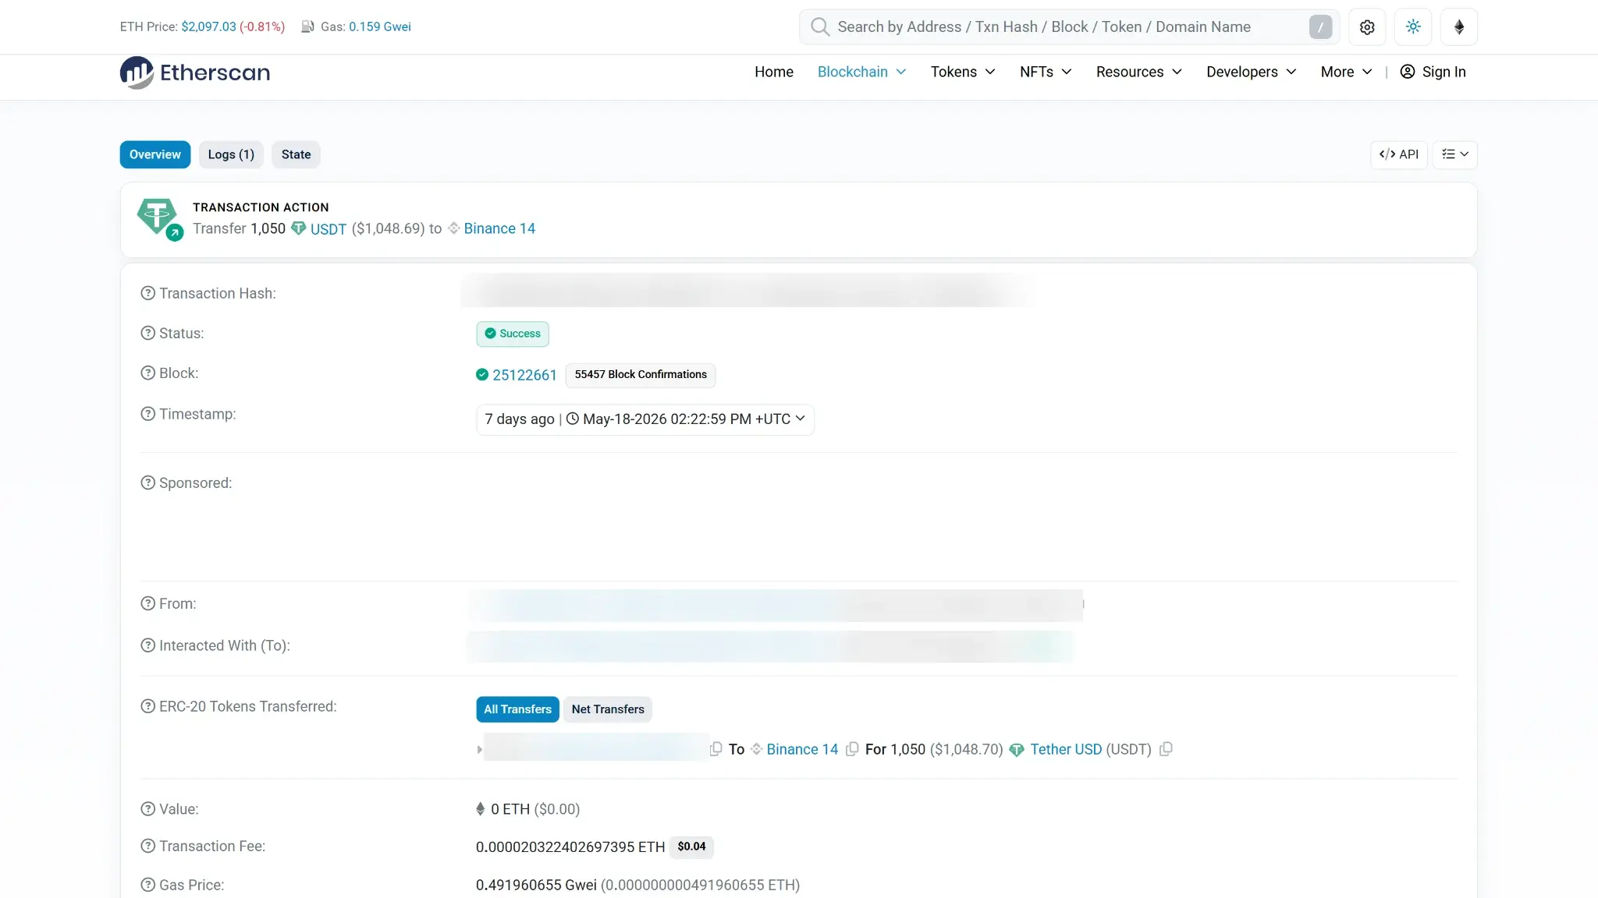This screenshot has height=898, width=1598.
Task: Expand the token transfer row triangle
Action: [x=479, y=750]
